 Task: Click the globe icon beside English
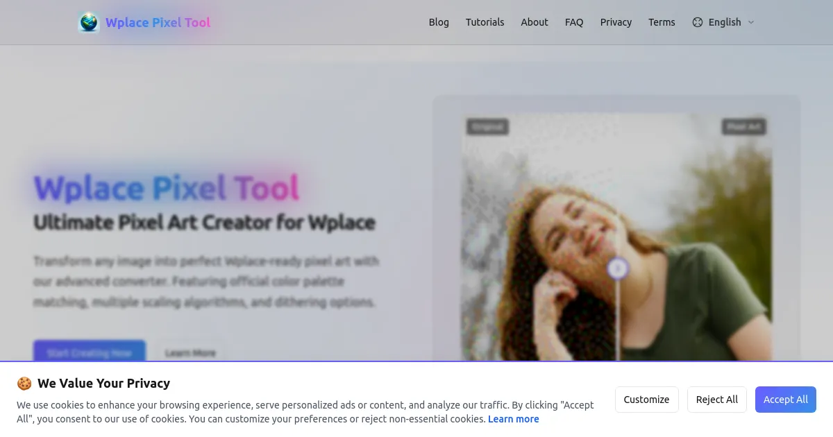(697, 22)
